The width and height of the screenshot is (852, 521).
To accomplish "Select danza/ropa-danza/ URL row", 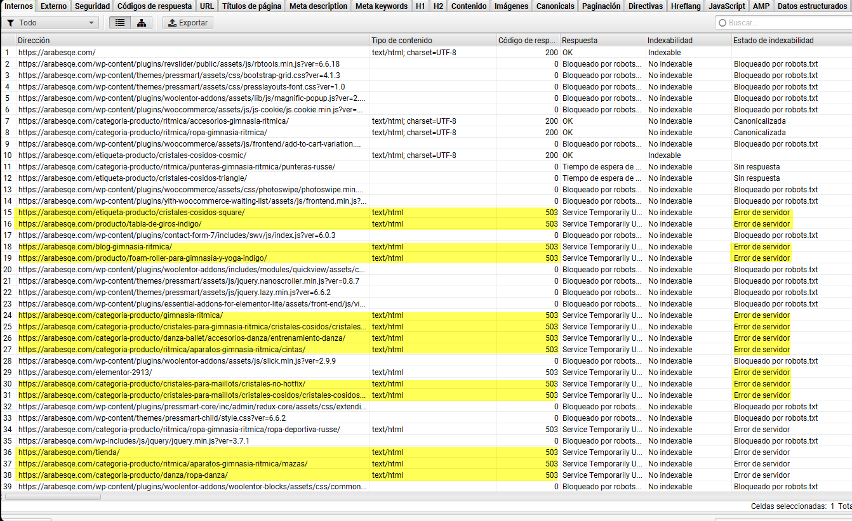I will pos(123,475).
